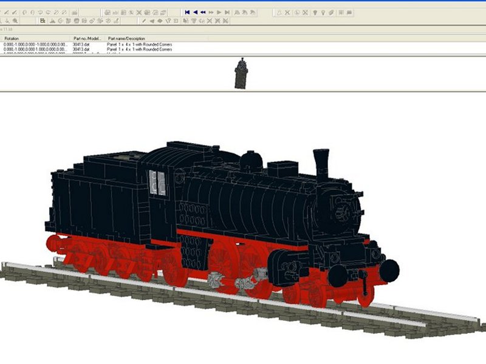The height and width of the screenshot is (364, 486).
Task: Sort by Part name/Description column header
Action: click(x=157, y=39)
